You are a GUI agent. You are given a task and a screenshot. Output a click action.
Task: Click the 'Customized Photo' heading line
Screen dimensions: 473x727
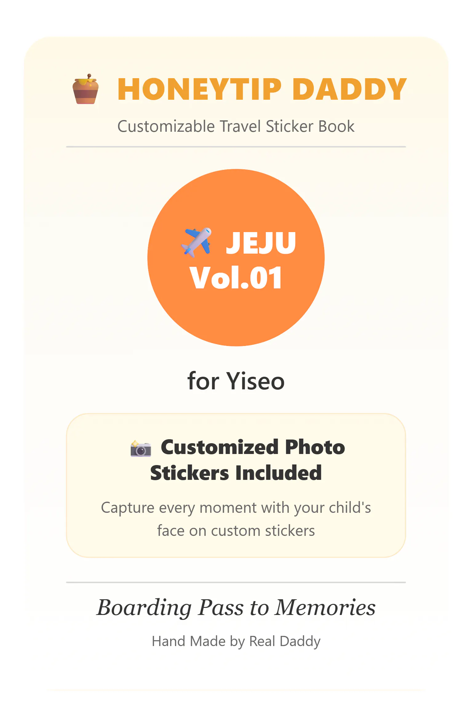[253, 447]
